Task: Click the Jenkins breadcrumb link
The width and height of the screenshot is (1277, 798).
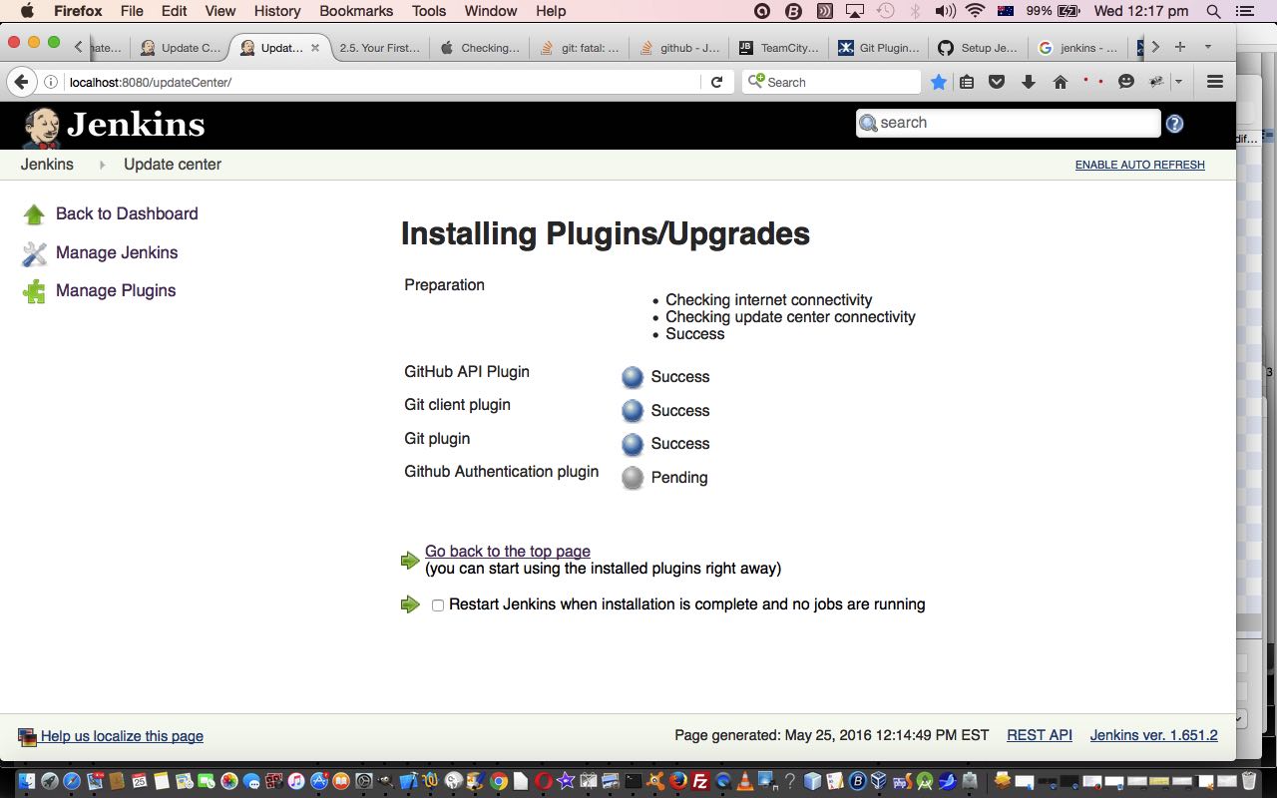Action: pyautogui.click(x=47, y=165)
